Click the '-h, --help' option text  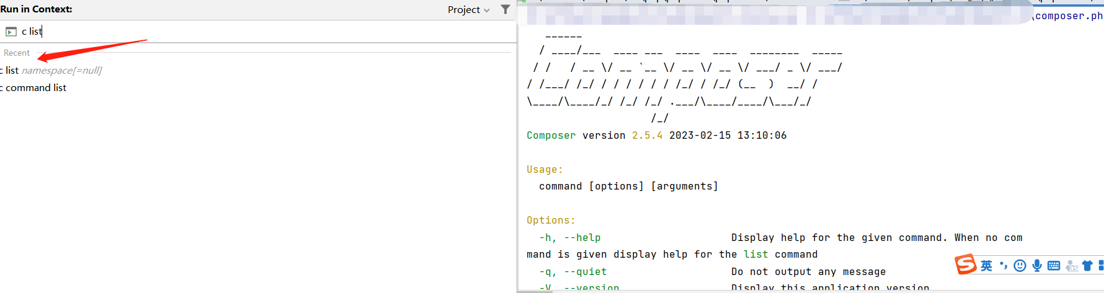(569, 238)
